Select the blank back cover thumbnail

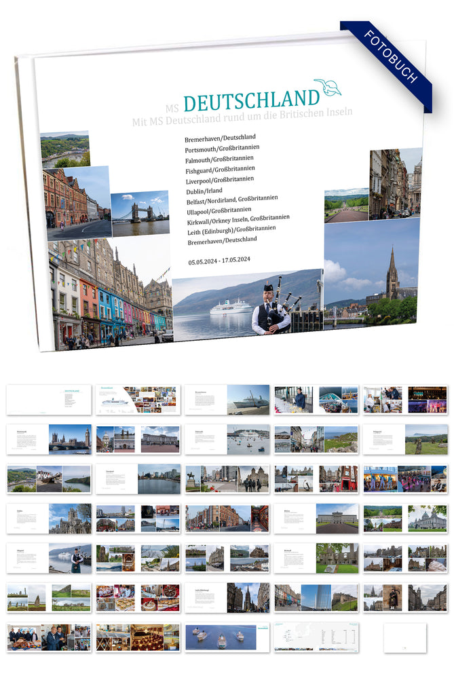(x=405, y=637)
